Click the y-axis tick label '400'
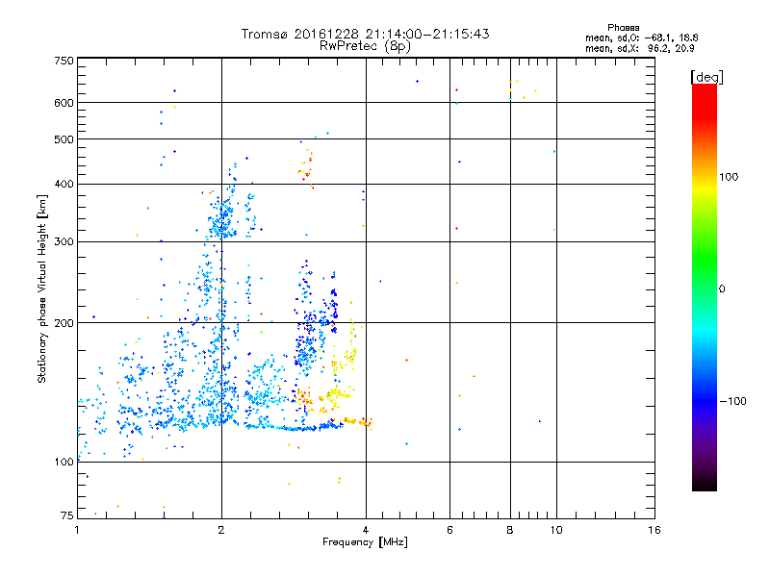Image resolution: width=770 pixels, height=577 pixels. (64, 185)
